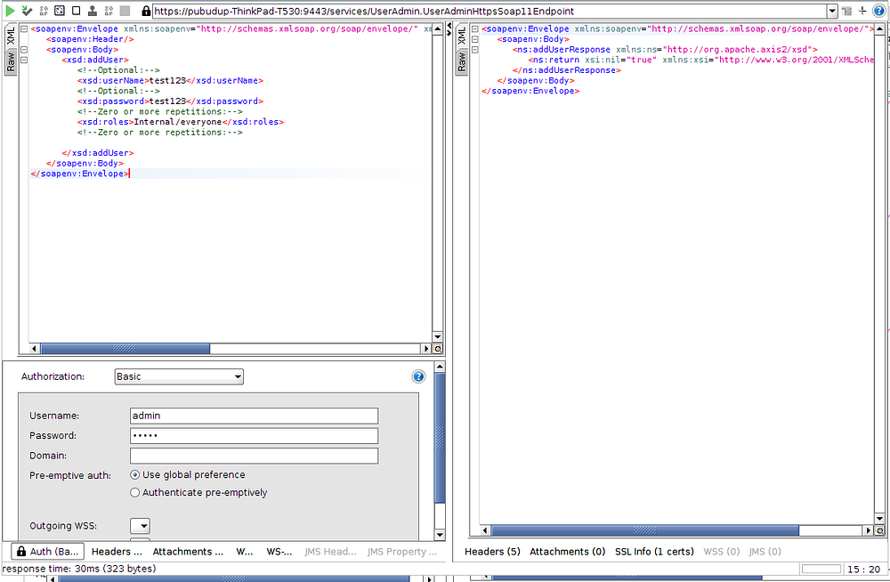
Task: Click the auth panel vertical scrollbar thumb
Action: (440, 437)
